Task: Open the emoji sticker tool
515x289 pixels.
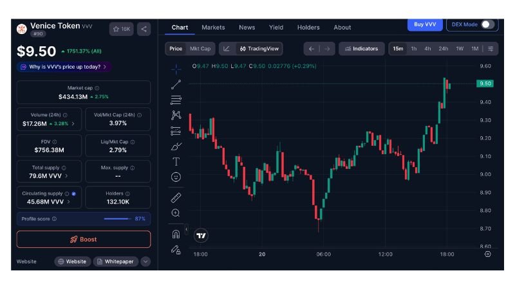Action: click(x=176, y=177)
